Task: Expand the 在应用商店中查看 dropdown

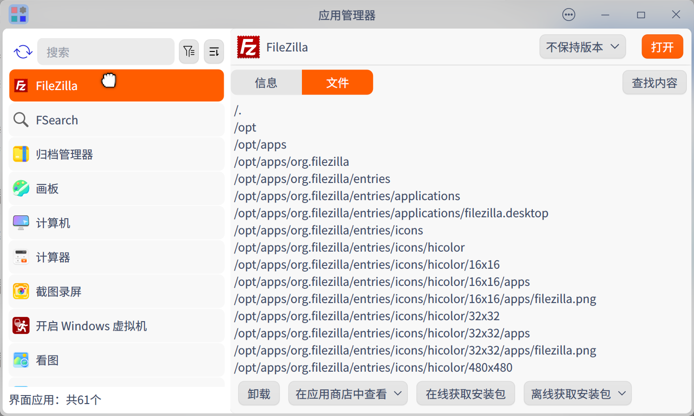Action: click(348, 394)
